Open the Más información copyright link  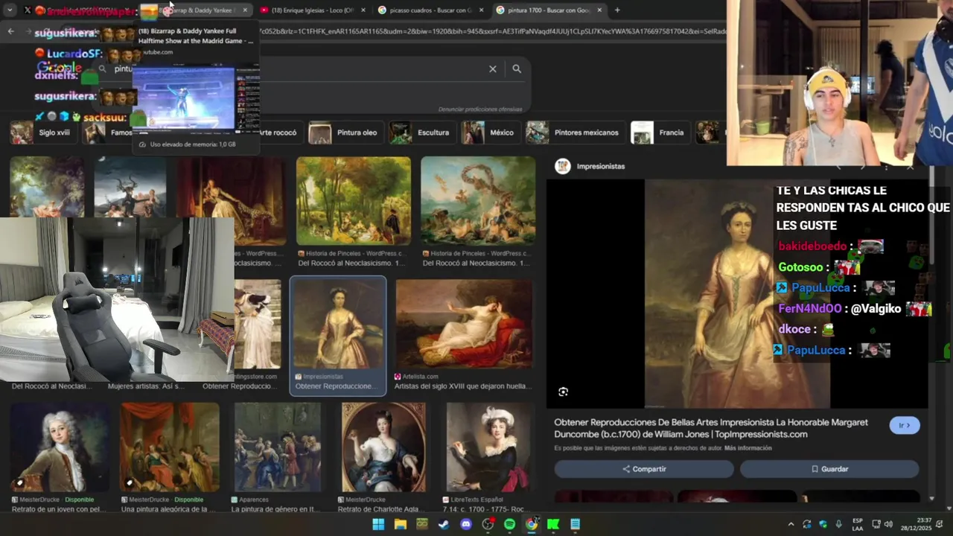click(x=748, y=448)
